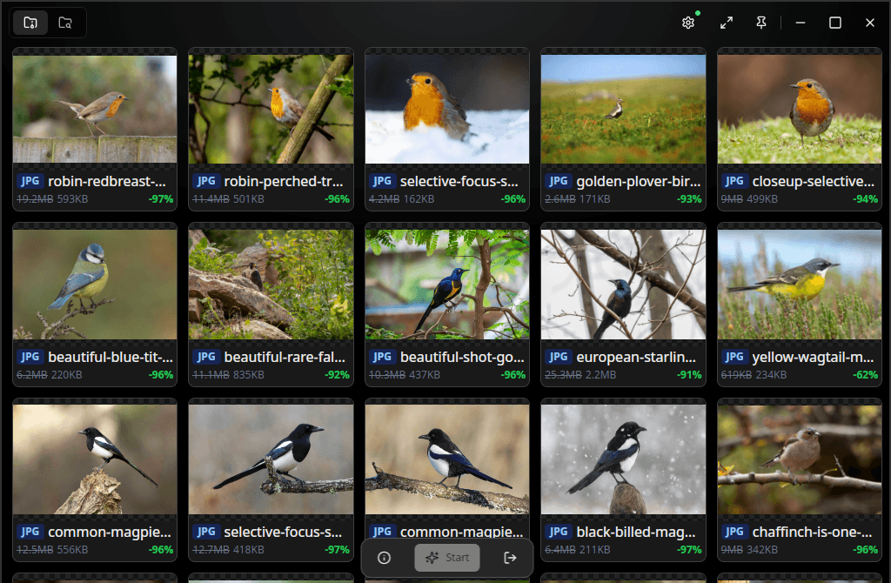Image resolution: width=891 pixels, height=583 pixels.
Task: Select the beautiful-blue-tit thumbnail
Action: (94, 283)
